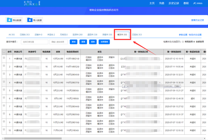Tick the checkbox for row 9
Image resolution: width=208 pixels, height=140 pixels.
(4, 121)
